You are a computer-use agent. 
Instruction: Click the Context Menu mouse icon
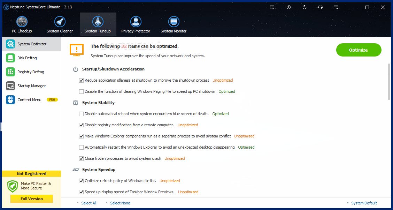(x=10, y=100)
